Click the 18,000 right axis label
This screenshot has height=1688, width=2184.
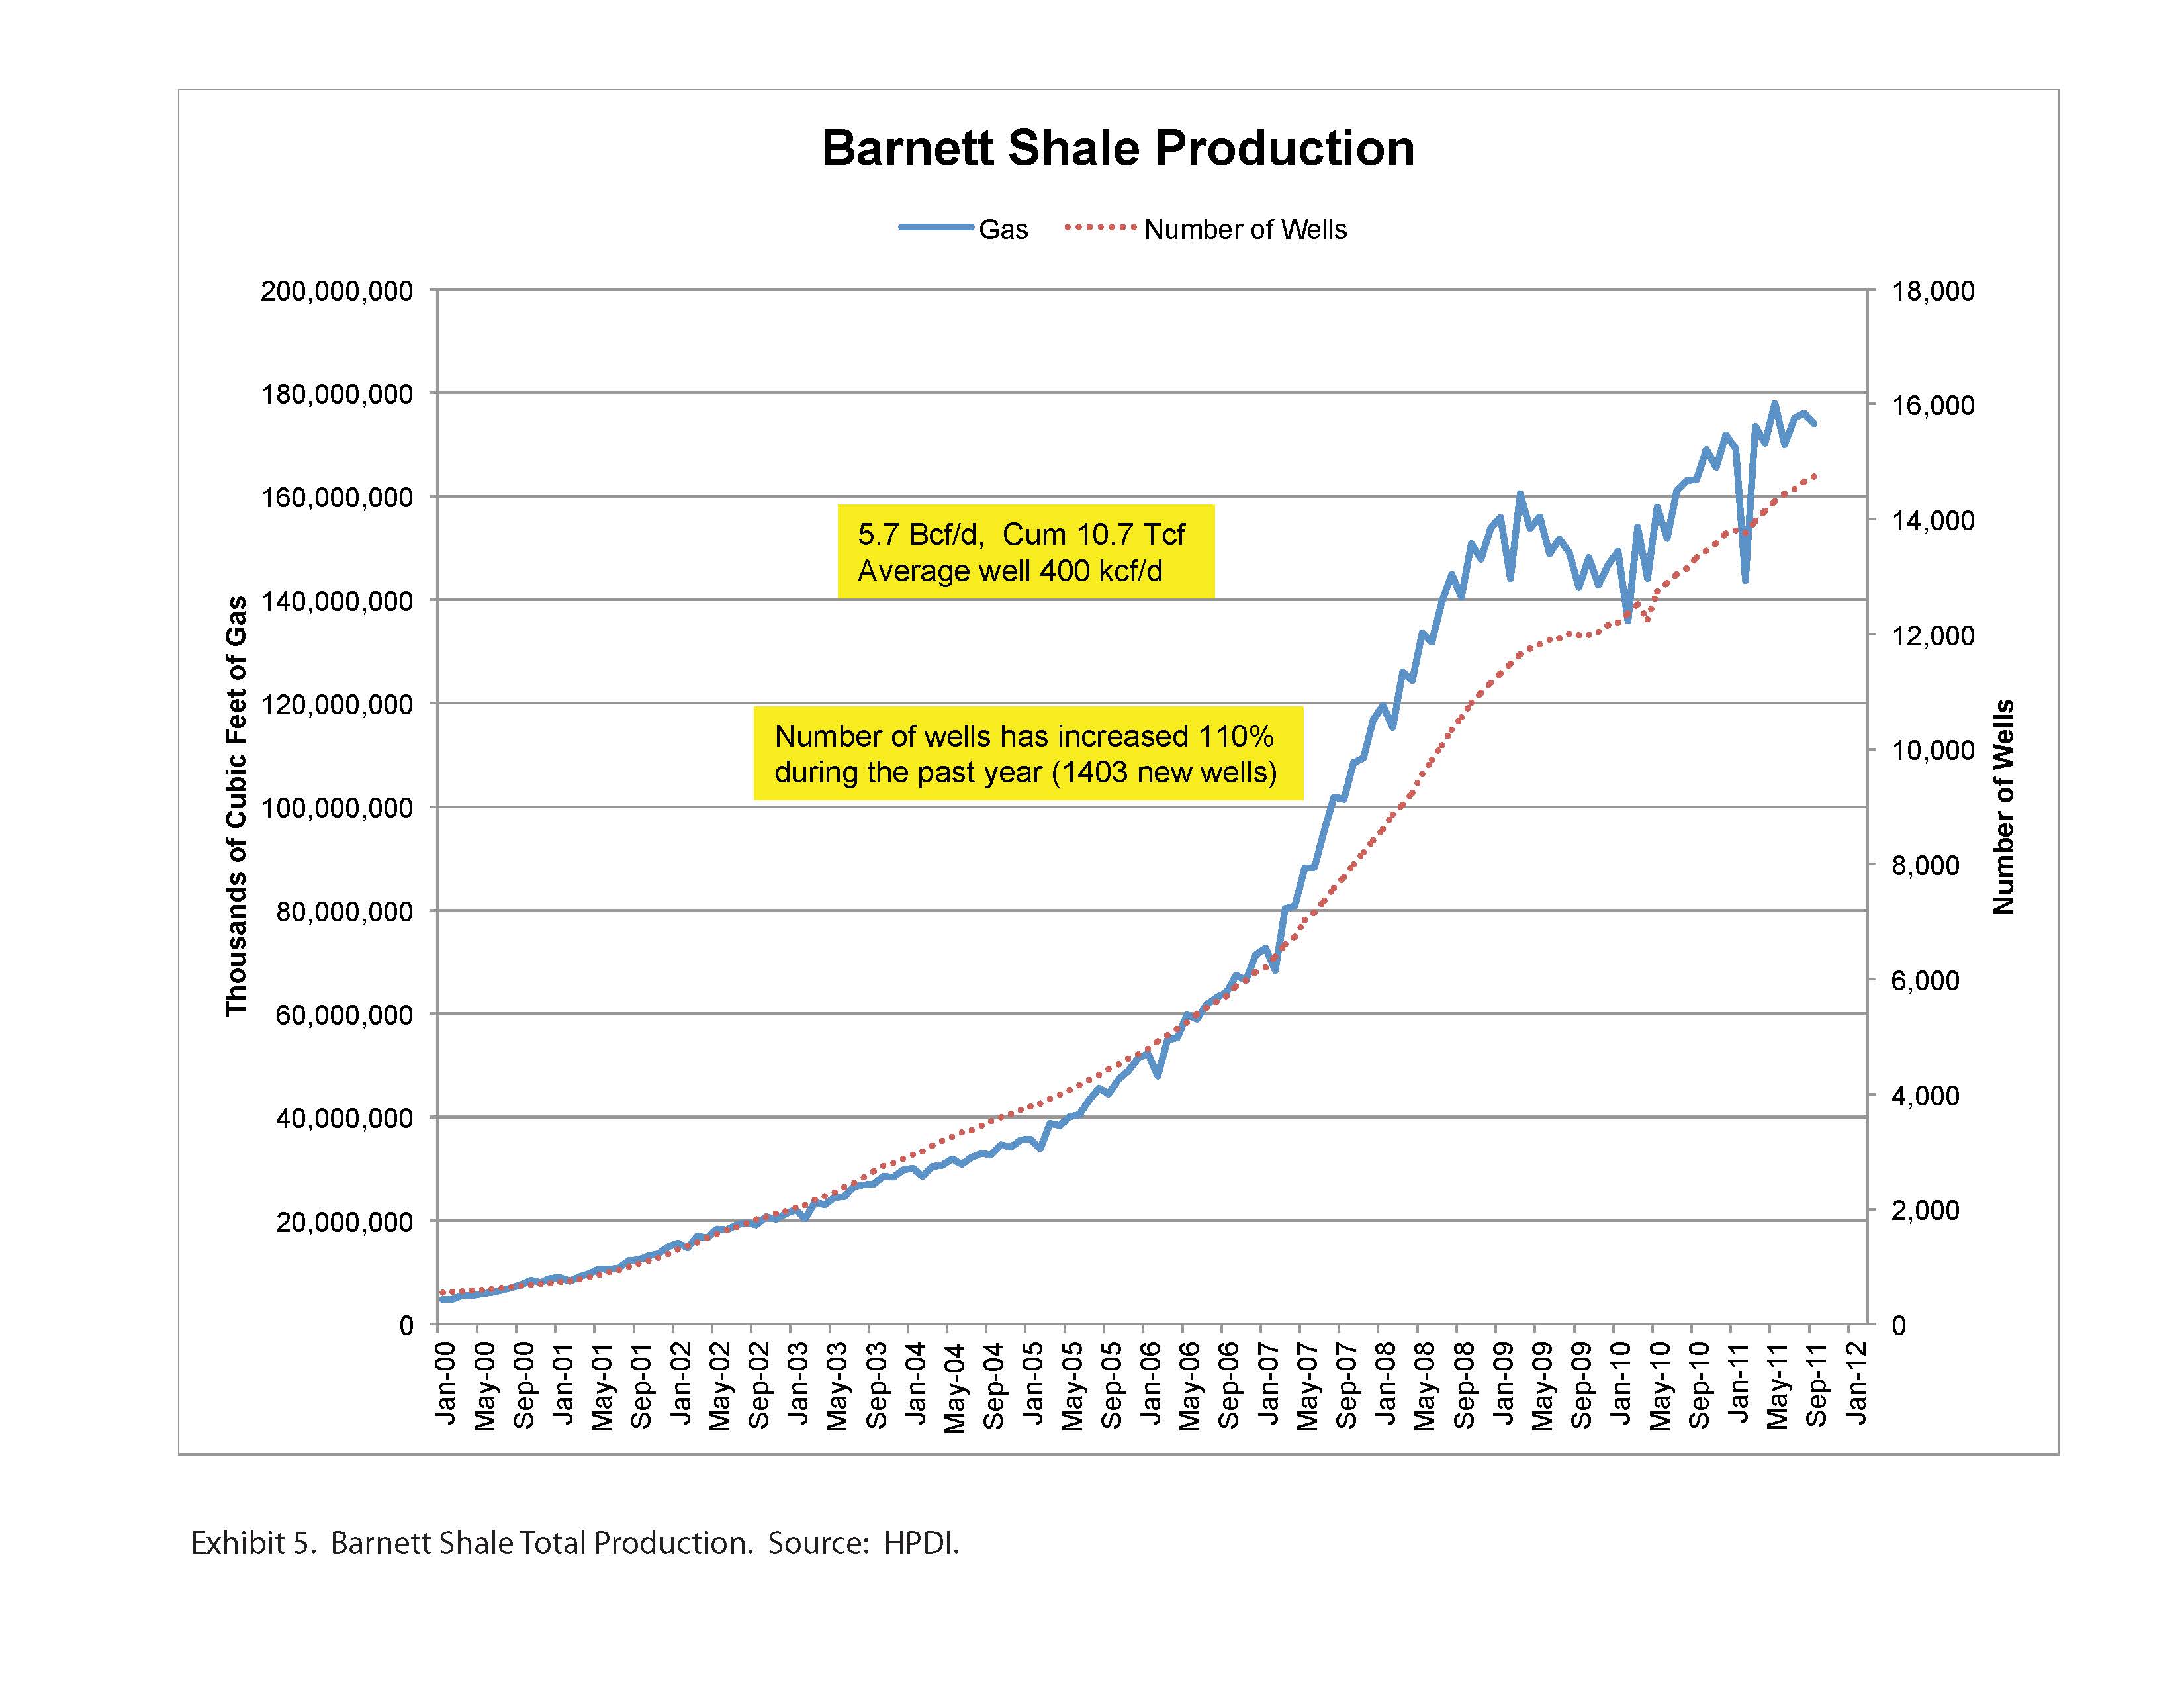tap(1933, 291)
